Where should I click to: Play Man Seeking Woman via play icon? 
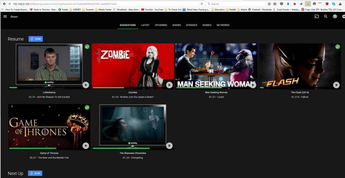(253, 85)
